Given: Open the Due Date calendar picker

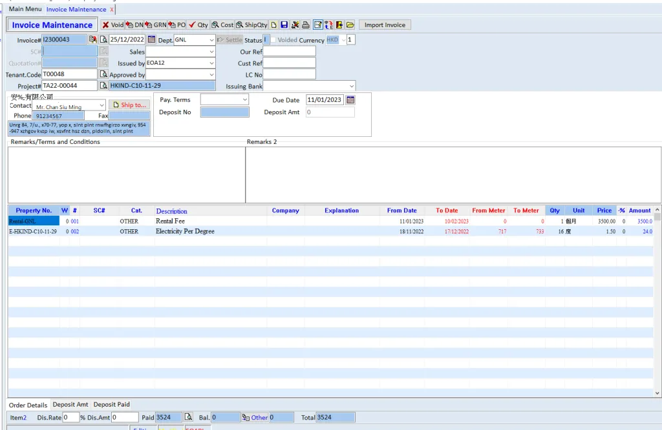Looking at the screenshot, I should [x=350, y=100].
